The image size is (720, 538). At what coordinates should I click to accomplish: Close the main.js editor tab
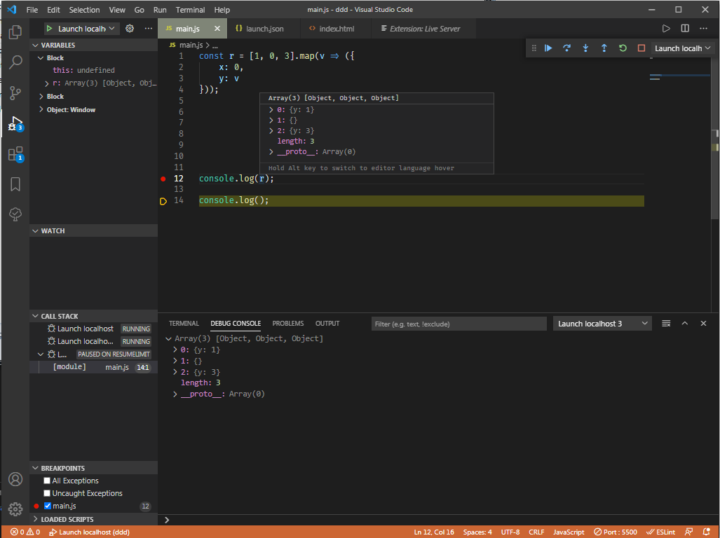point(217,29)
